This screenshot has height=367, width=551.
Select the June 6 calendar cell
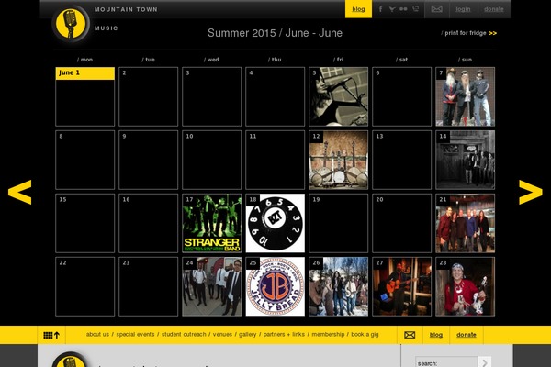402,96
